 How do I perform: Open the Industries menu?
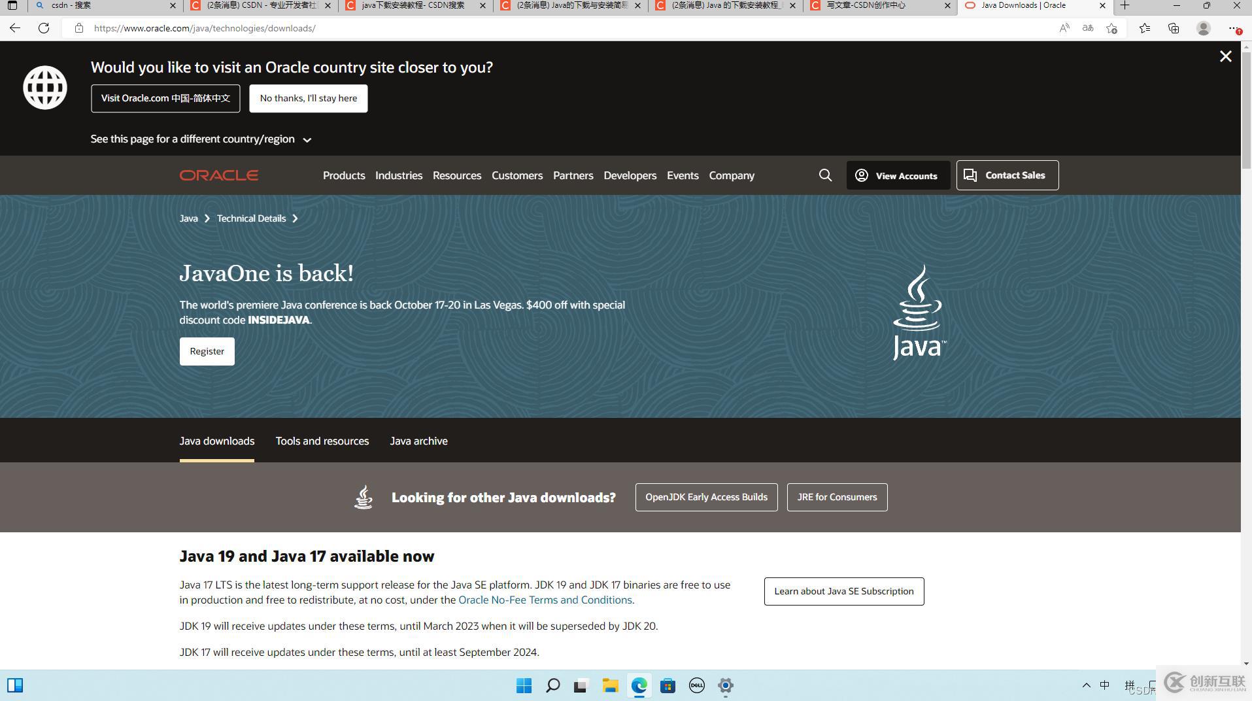399,175
